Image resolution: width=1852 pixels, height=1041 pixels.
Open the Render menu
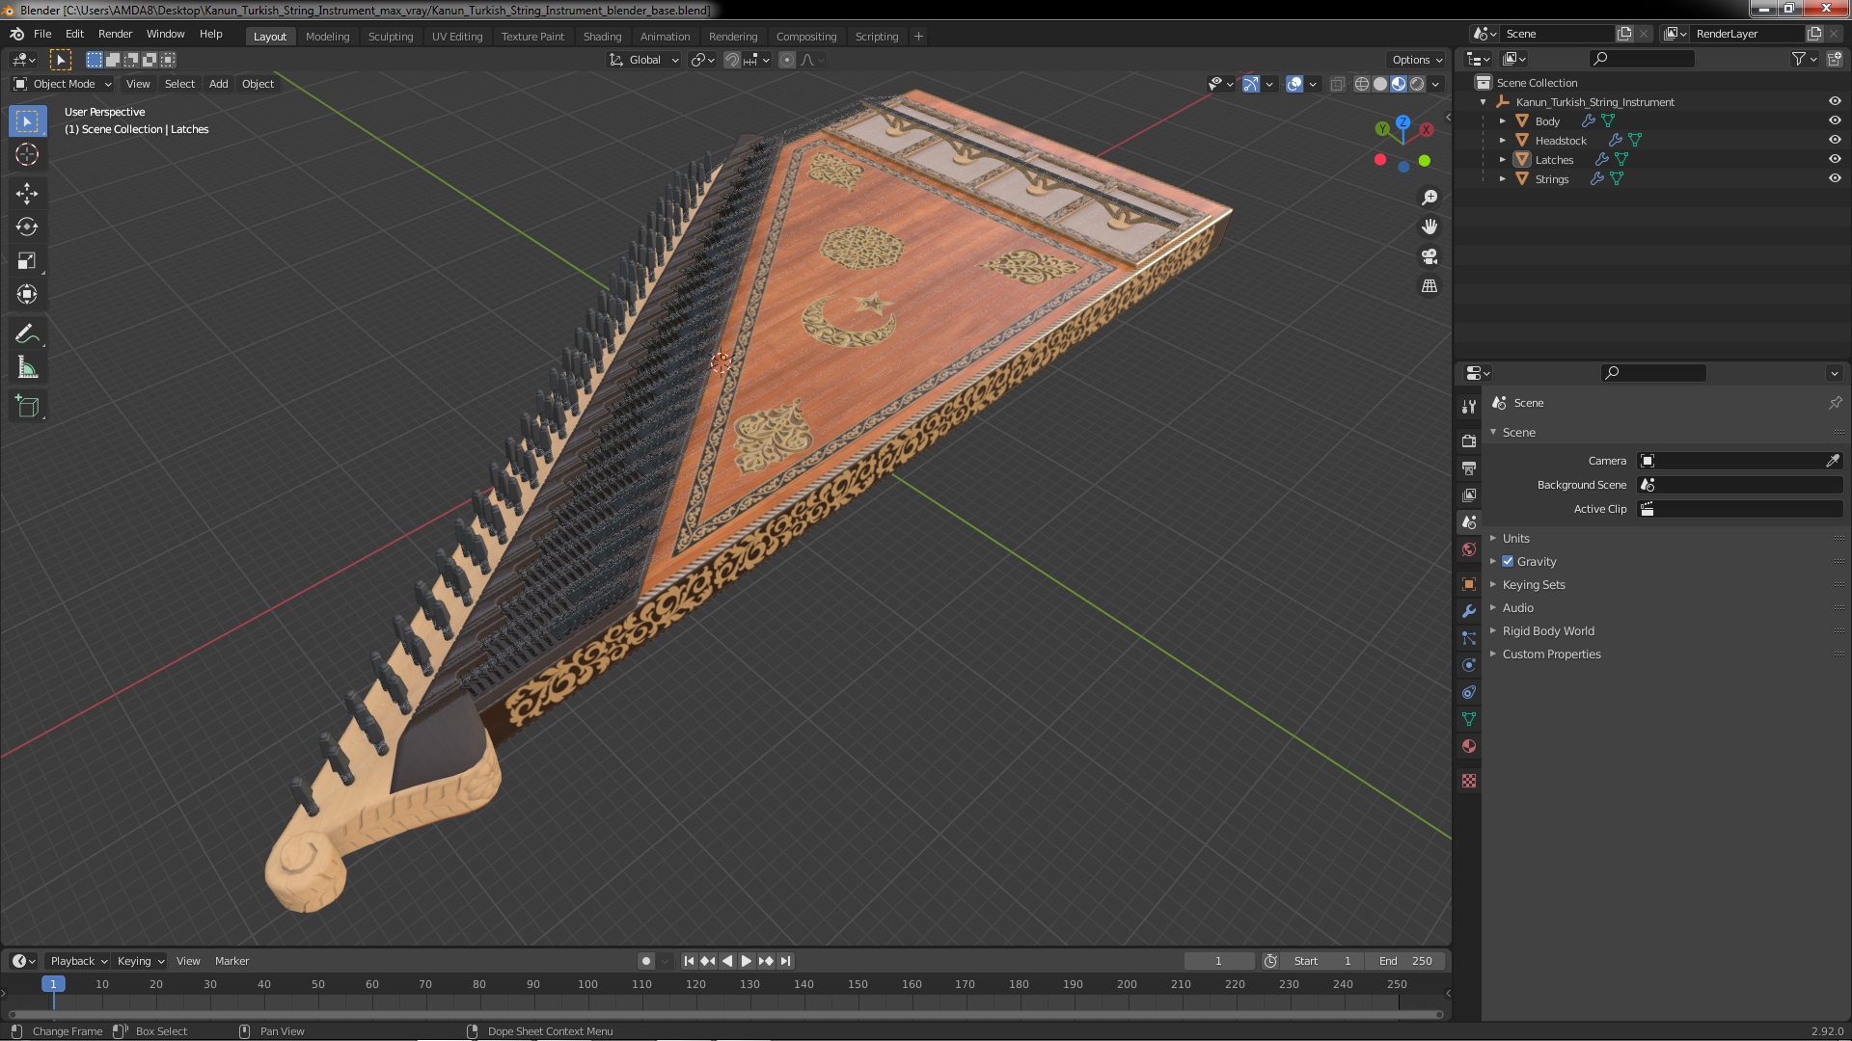tap(115, 34)
